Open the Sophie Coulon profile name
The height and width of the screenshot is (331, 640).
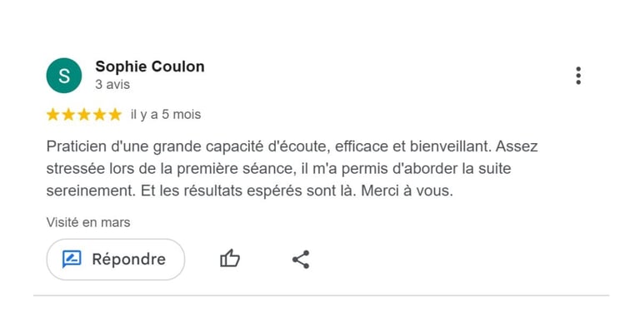pyautogui.click(x=150, y=67)
